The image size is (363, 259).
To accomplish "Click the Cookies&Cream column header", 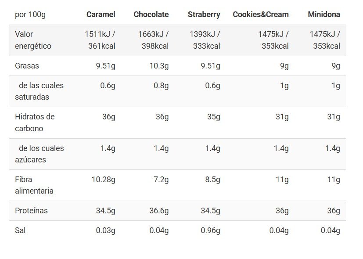I will (261, 14).
